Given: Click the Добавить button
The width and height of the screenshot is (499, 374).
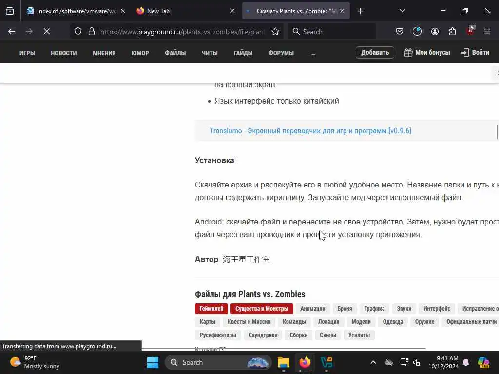Looking at the screenshot, I should tap(375, 53).
